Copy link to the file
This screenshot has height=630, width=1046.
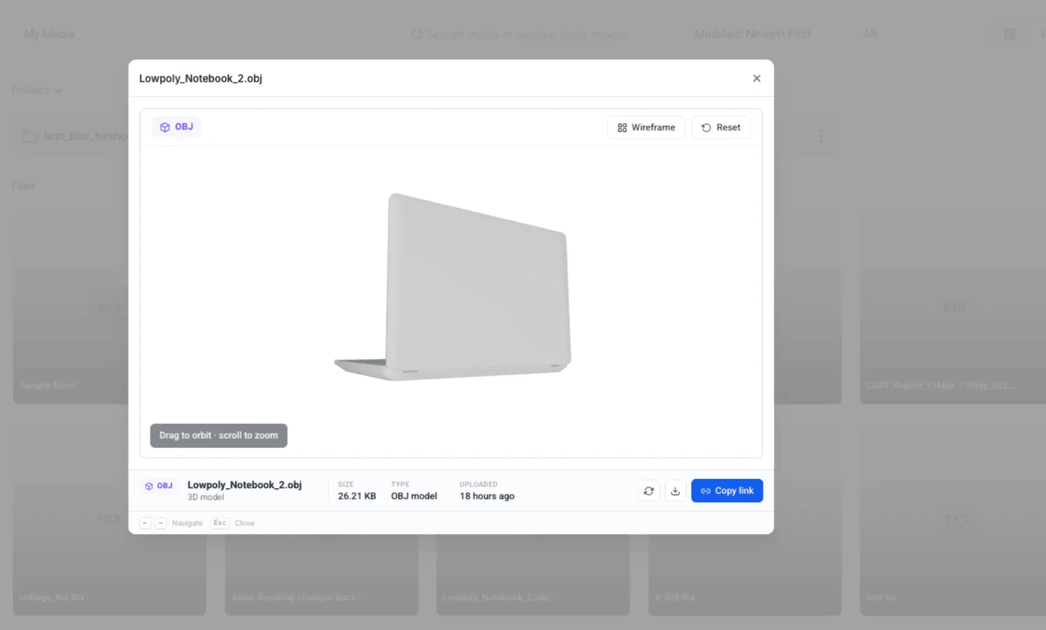[727, 491]
